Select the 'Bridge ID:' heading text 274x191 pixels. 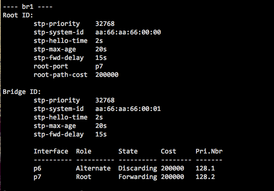point(22,92)
